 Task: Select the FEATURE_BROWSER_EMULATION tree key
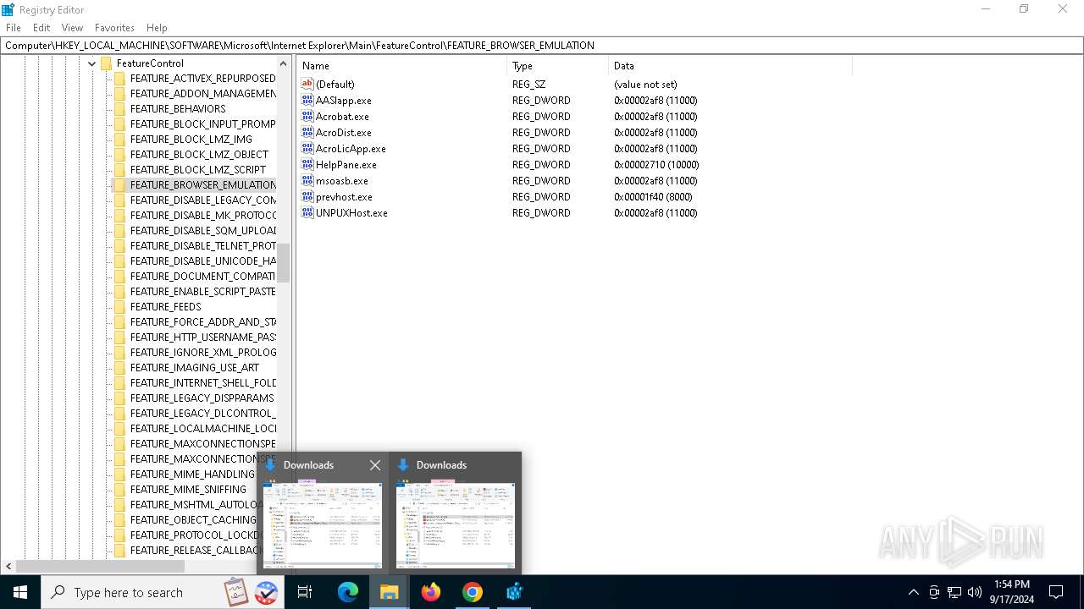(x=203, y=185)
